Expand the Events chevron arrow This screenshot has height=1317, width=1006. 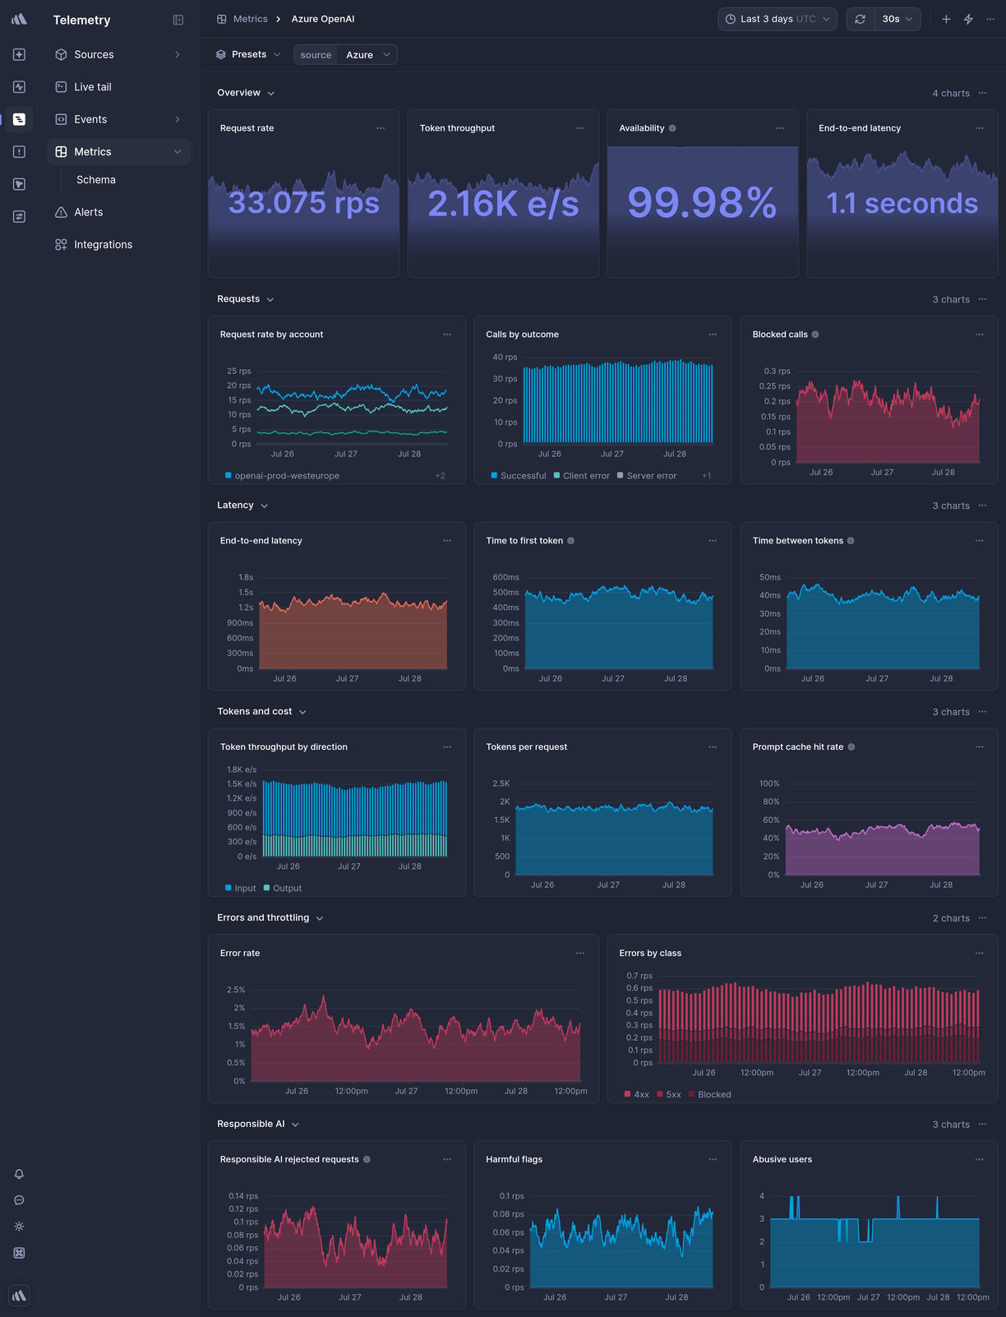pyautogui.click(x=178, y=119)
